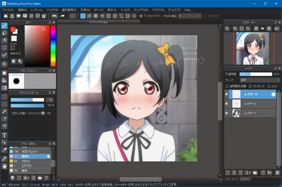Expand the add-brush dropdown in the brush panel
Viewport: 282px width, 187px height.
pyautogui.click(x=28, y=178)
